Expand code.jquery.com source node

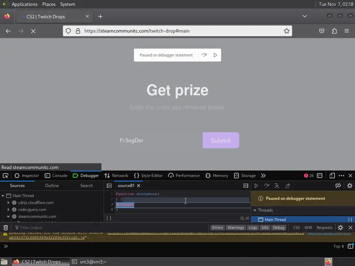(x=8, y=210)
